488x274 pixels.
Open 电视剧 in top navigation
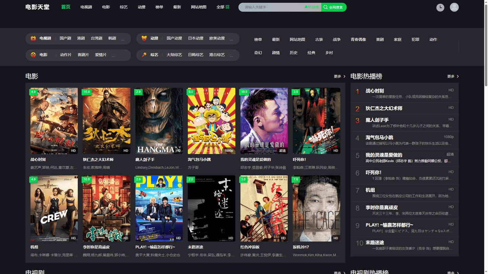[x=86, y=7]
